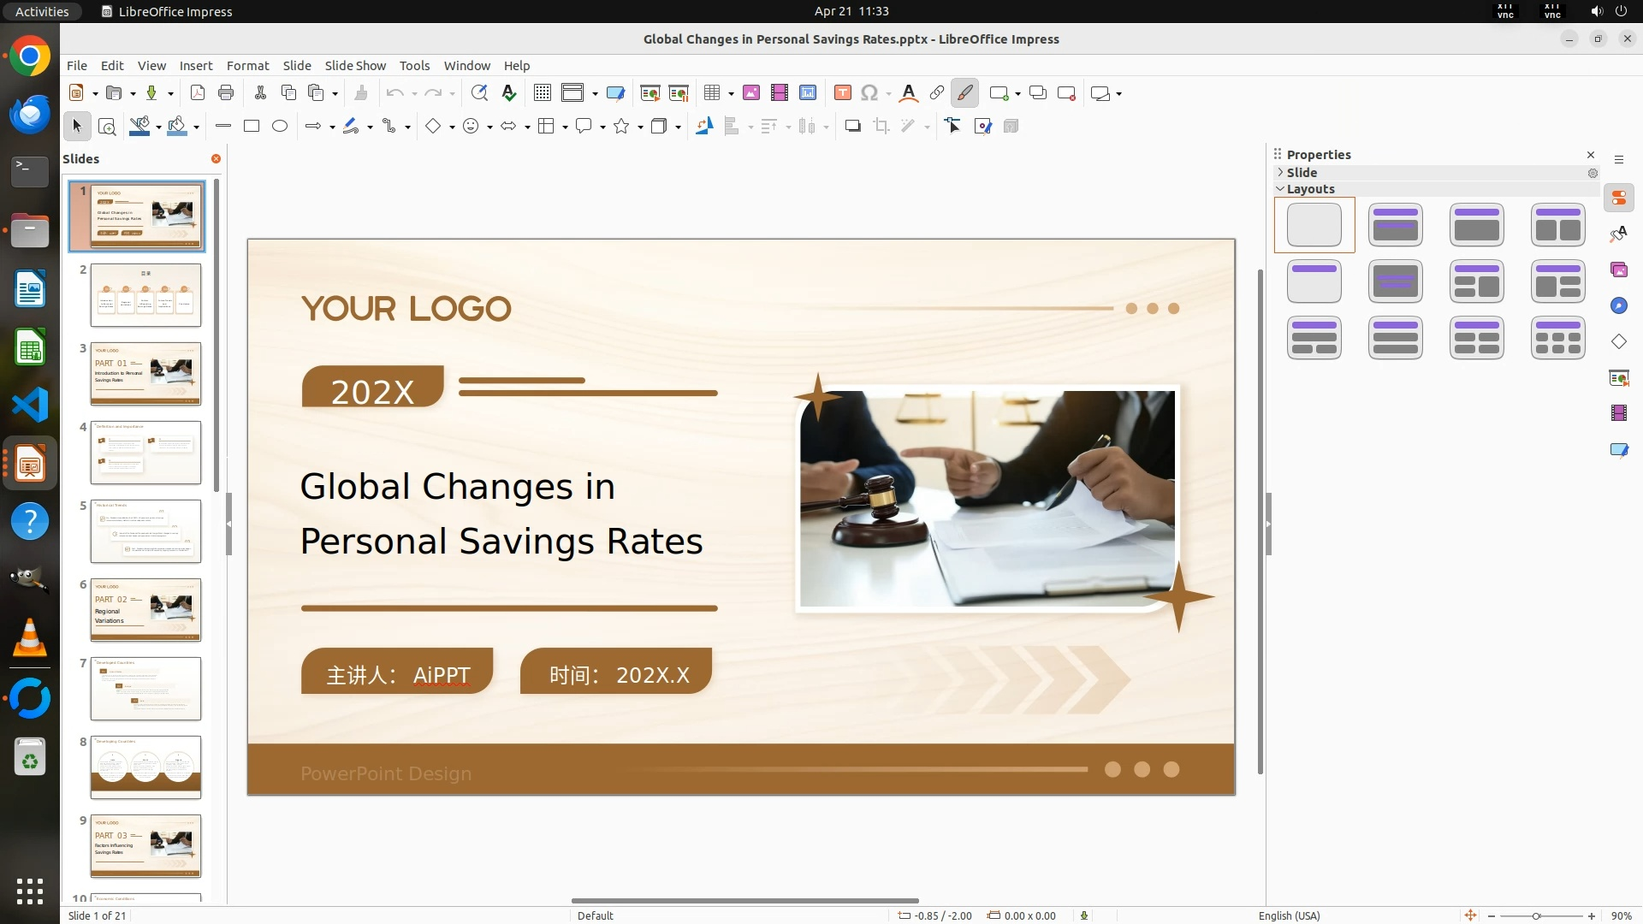Image resolution: width=1643 pixels, height=924 pixels.
Task: Select the Rectangle drawing tool
Action: click(252, 127)
